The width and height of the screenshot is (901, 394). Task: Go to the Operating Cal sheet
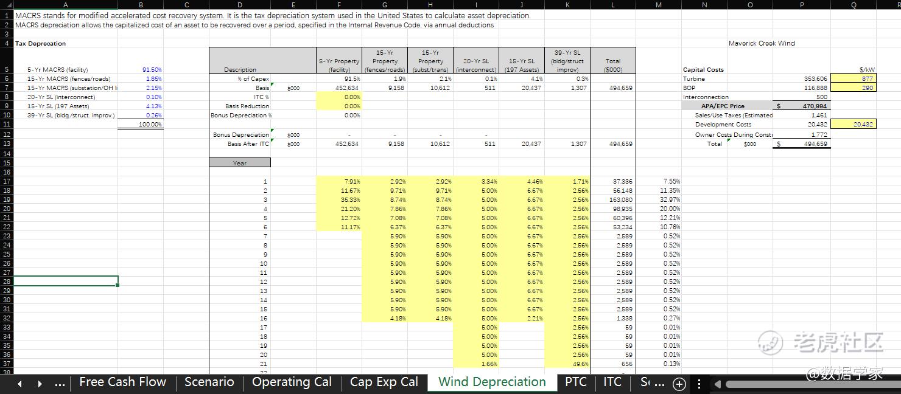(x=292, y=382)
